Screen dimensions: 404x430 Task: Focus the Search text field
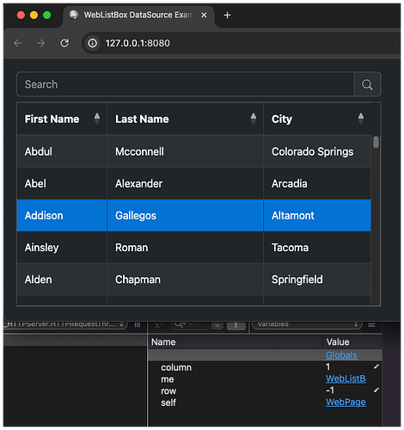(186, 84)
